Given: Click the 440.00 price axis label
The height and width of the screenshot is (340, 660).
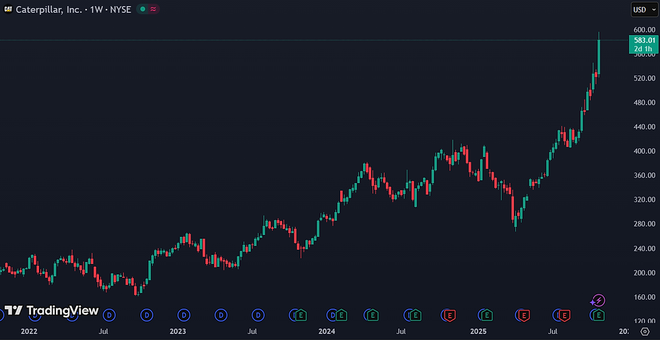Looking at the screenshot, I should click(644, 127).
